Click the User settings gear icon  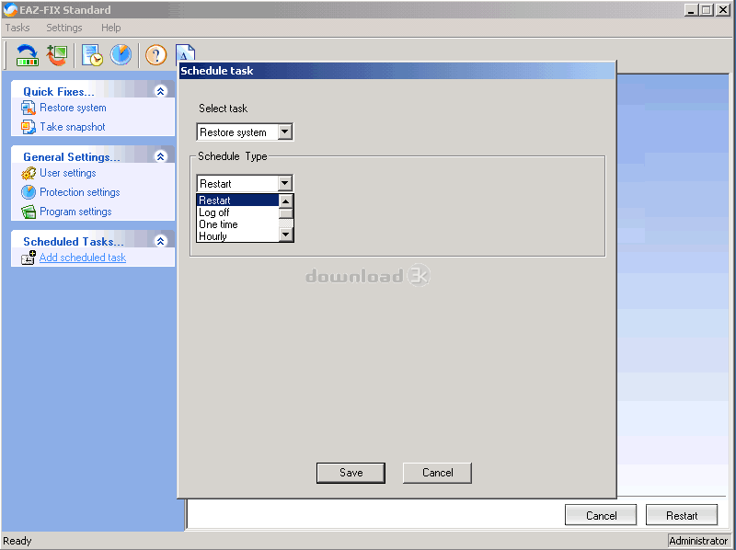(x=29, y=174)
